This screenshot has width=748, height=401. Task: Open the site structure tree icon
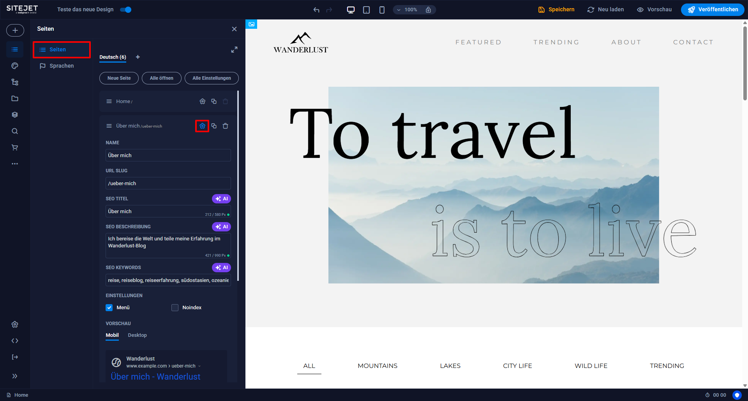pos(15,82)
